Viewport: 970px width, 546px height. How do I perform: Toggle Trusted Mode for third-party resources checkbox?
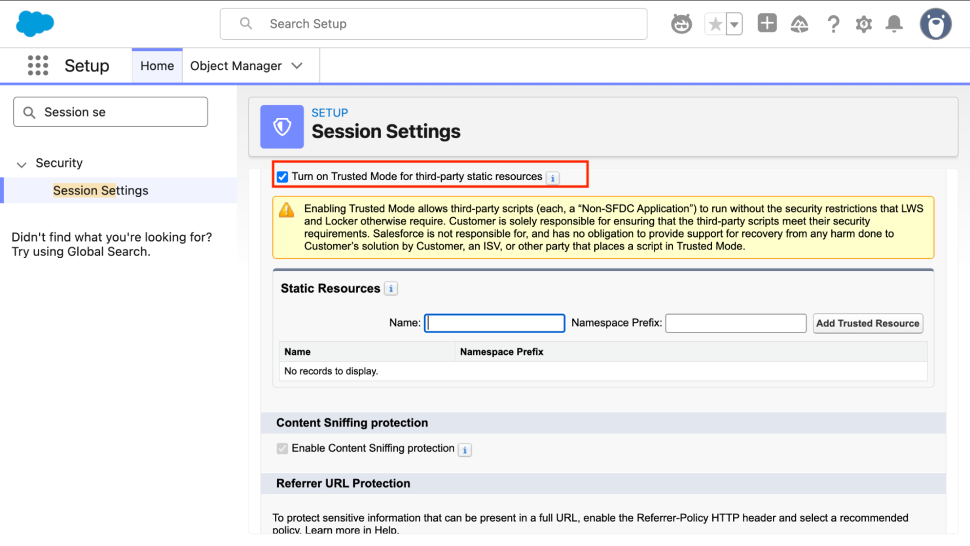pos(282,177)
